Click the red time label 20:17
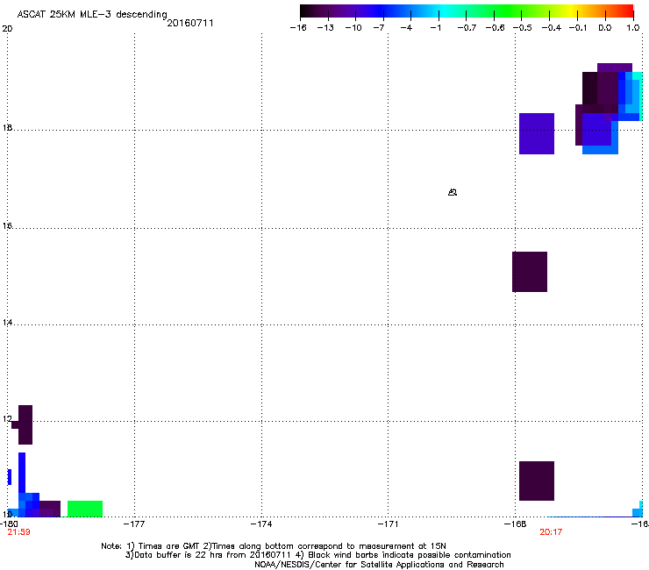Image resolution: width=649 pixels, height=570 pixels. pyautogui.click(x=551, y=532)
